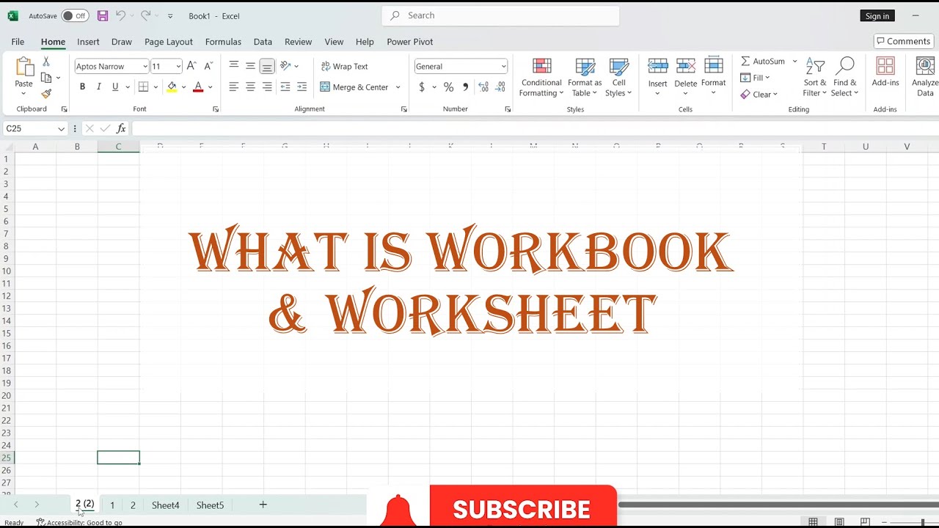Image resolution: width=939 pixels, height=528 pixels.
Task: Toggle bottom align button
Action: click(x=267, y=66)
